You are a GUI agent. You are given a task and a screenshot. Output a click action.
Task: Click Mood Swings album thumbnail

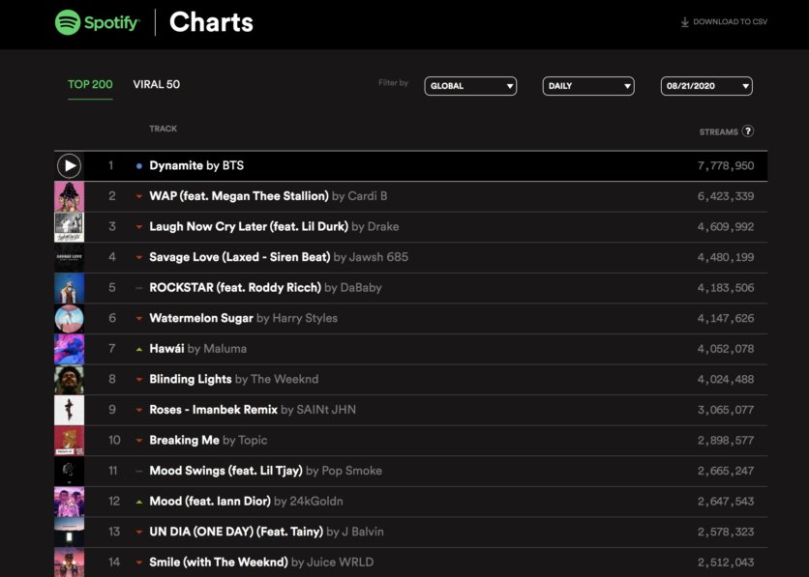click(69, 471)
